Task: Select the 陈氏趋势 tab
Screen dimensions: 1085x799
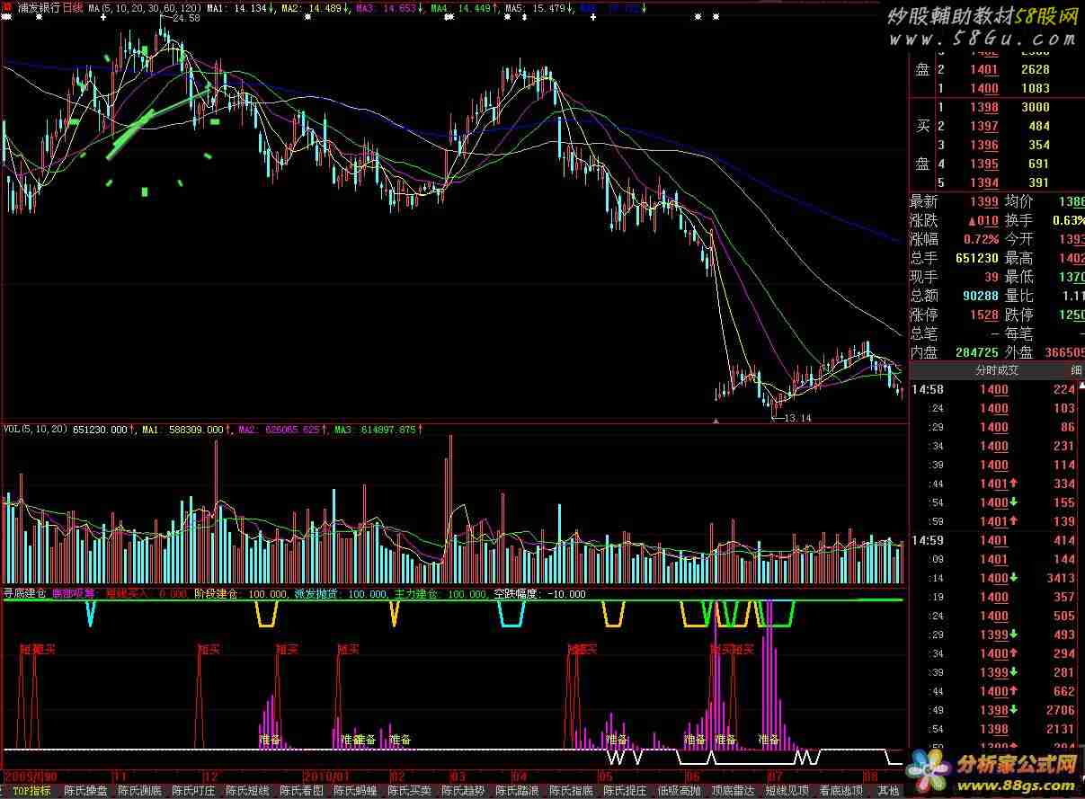Action: click(463, 791)
